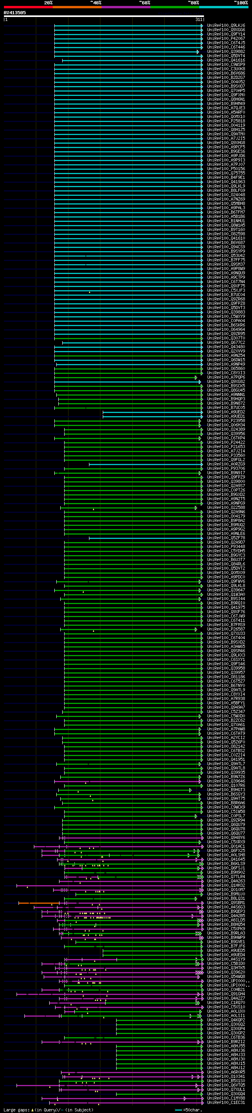Click hit label UniRef100_B9GVE1
The height and width of the screenshot is (1113, 252).
226,942
